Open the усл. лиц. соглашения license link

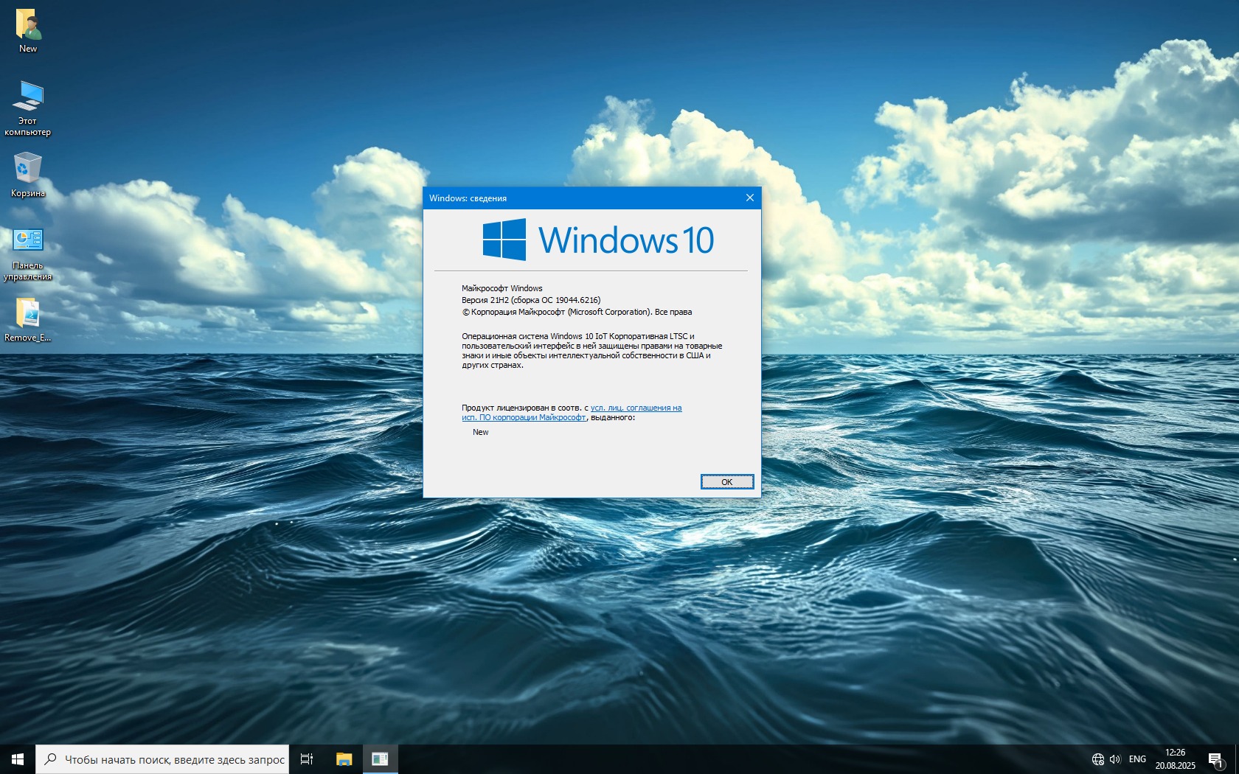click(x=636, y=408)
